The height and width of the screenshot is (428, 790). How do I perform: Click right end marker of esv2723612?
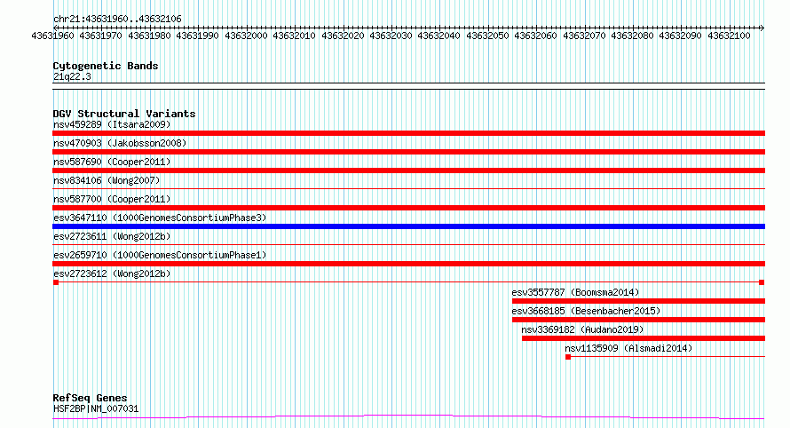point(762,282)
